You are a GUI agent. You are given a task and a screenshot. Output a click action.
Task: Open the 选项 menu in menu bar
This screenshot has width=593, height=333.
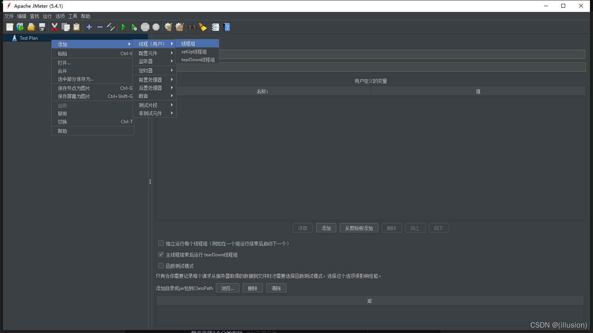tap(60, 16)
